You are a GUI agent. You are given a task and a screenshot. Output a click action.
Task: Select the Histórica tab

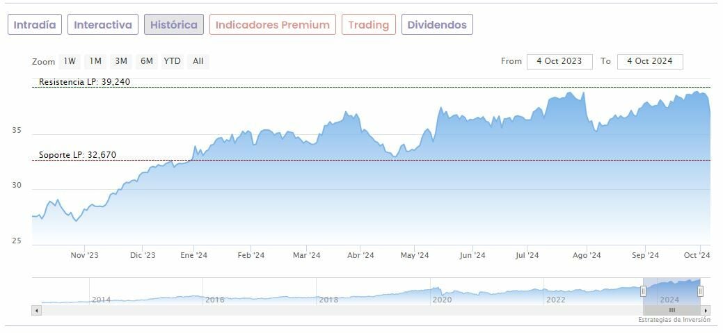point(174,24)
